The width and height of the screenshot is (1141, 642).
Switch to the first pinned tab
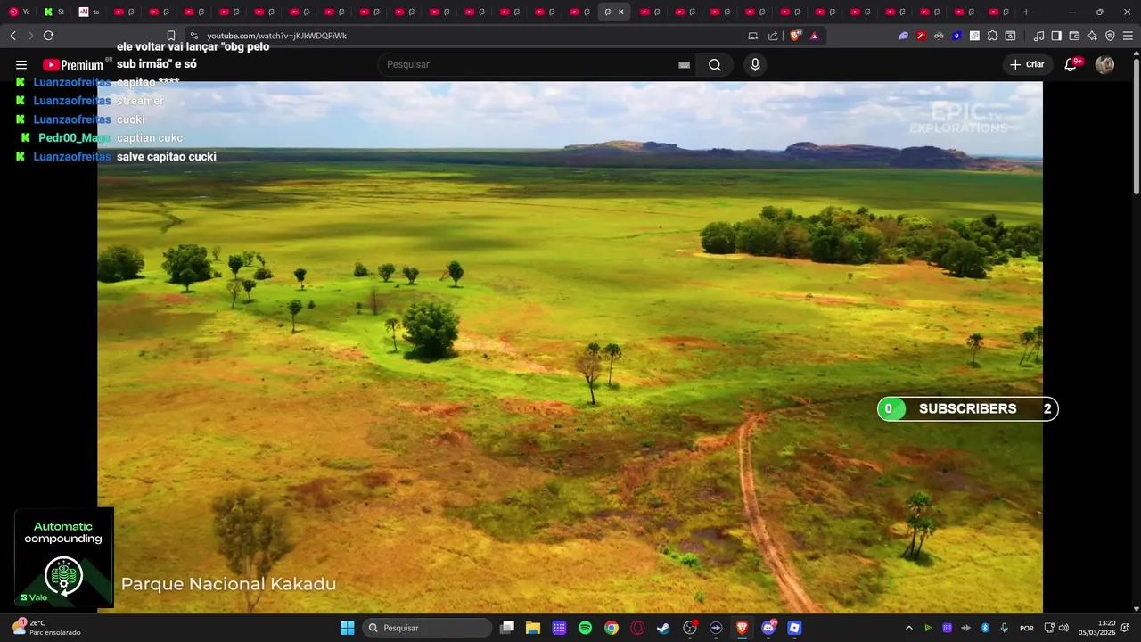[17, 12]
